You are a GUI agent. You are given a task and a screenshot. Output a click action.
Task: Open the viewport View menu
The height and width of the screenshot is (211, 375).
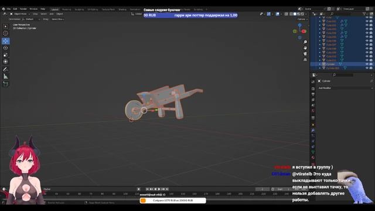(x=35, y=14)
